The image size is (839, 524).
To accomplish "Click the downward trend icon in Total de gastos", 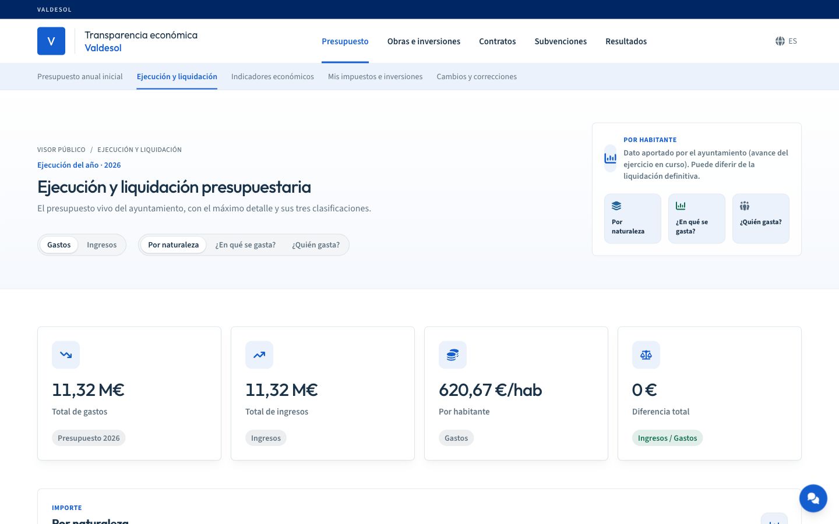I will pyautogui.click(x=66, y=355).
